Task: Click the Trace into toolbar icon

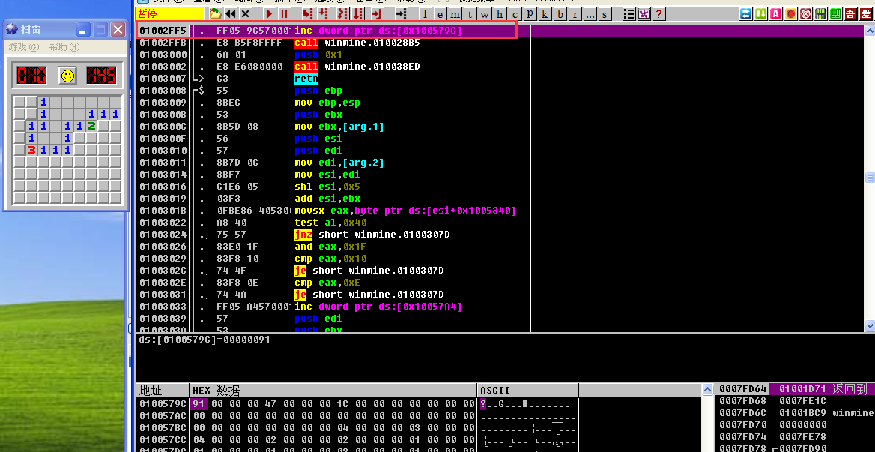Action: (x=342, y=14)
